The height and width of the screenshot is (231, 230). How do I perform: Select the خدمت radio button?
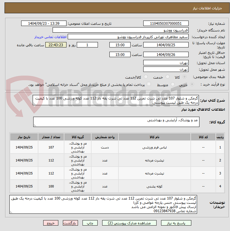167,76
